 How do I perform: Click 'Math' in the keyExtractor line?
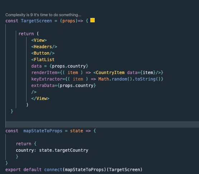[x=104, y=79]
